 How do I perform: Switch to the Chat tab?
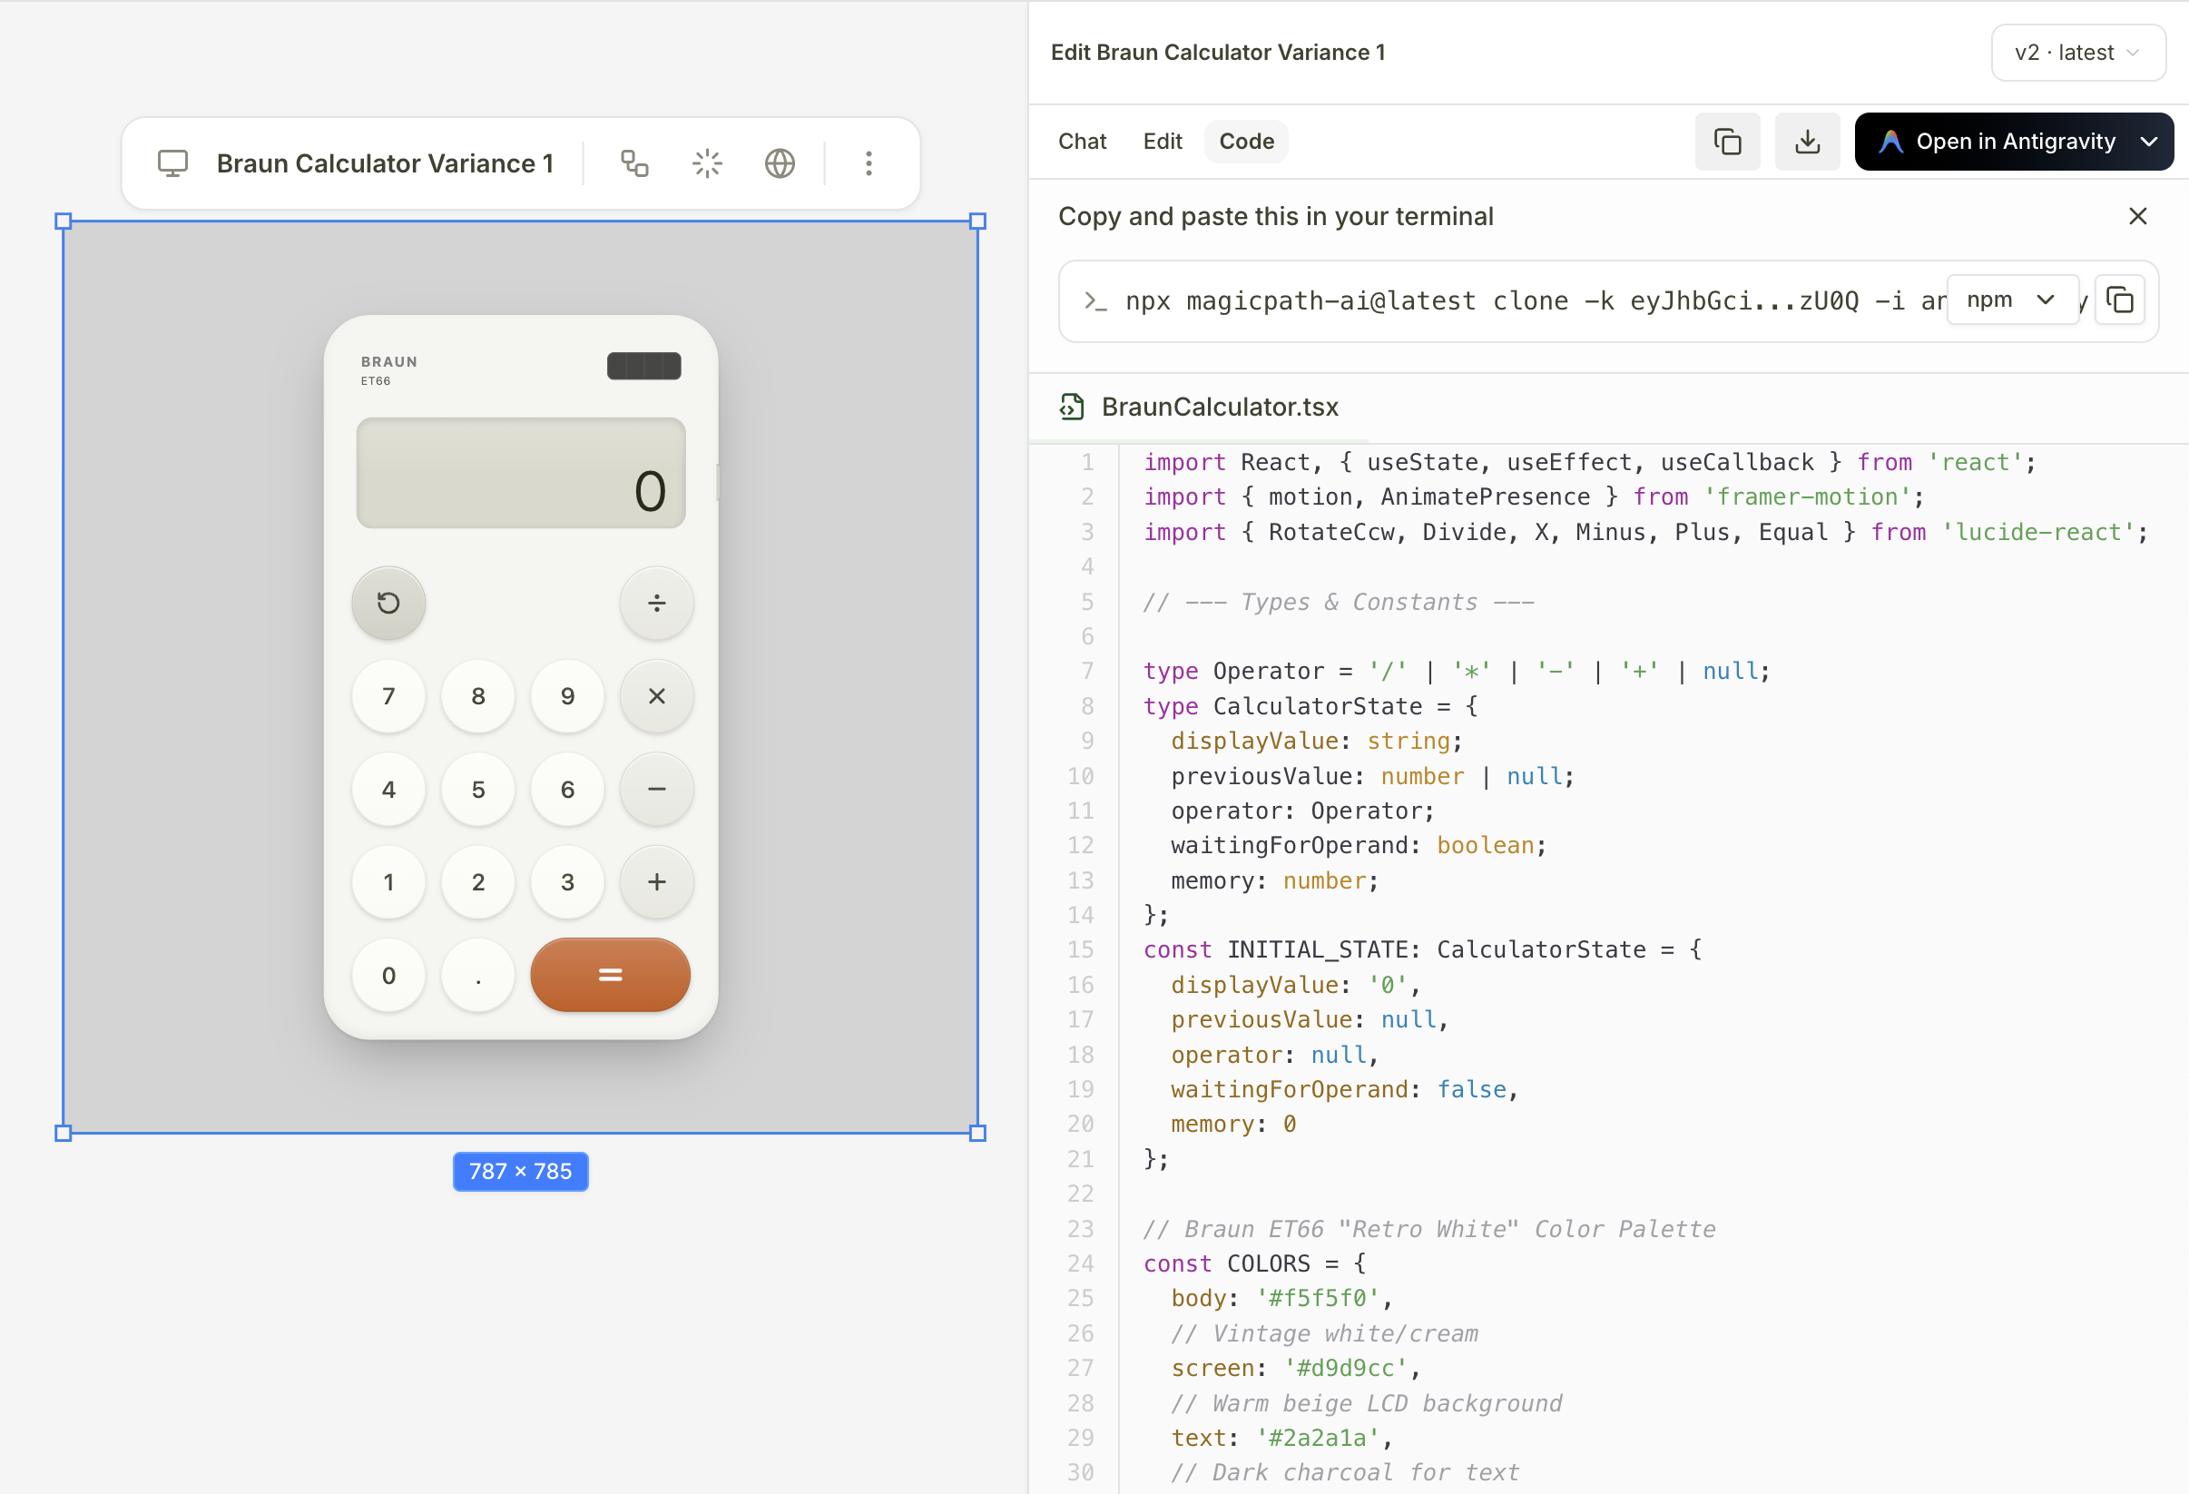[x=1081, y=142]
